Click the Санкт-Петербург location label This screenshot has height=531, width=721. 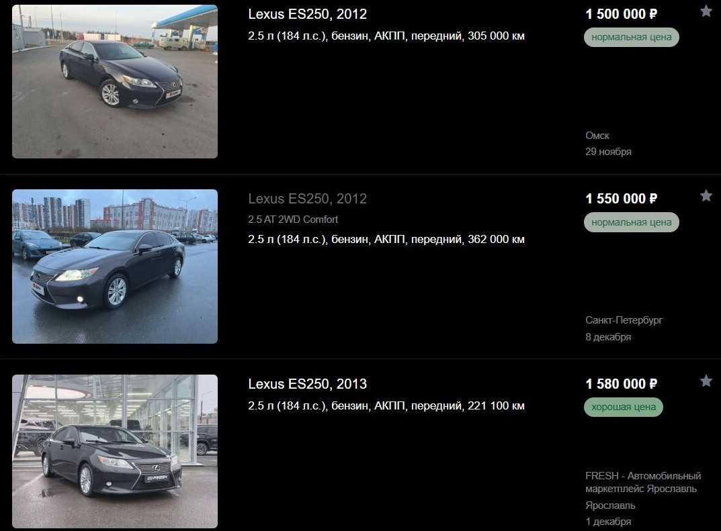pos(624,320)
